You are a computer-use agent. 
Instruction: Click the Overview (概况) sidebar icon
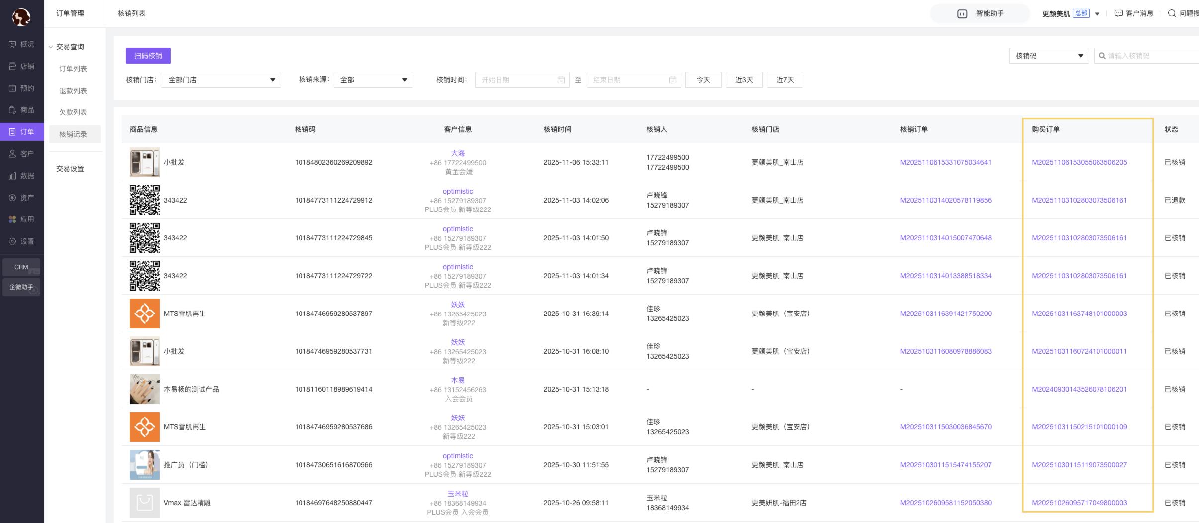(x=12, y=44)
